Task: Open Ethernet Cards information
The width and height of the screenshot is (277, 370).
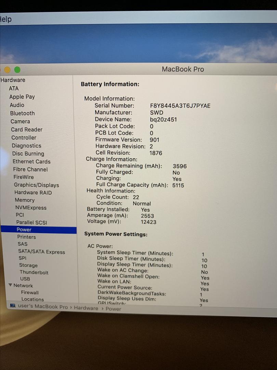Action: pos(31,162)
